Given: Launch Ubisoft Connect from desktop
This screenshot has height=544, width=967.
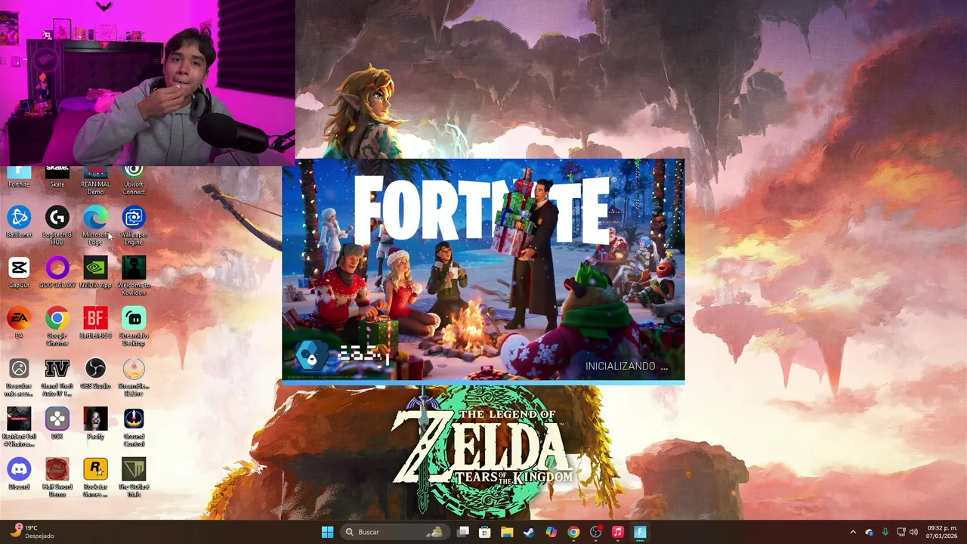Looking at the screenshot, I should (134, 181).
